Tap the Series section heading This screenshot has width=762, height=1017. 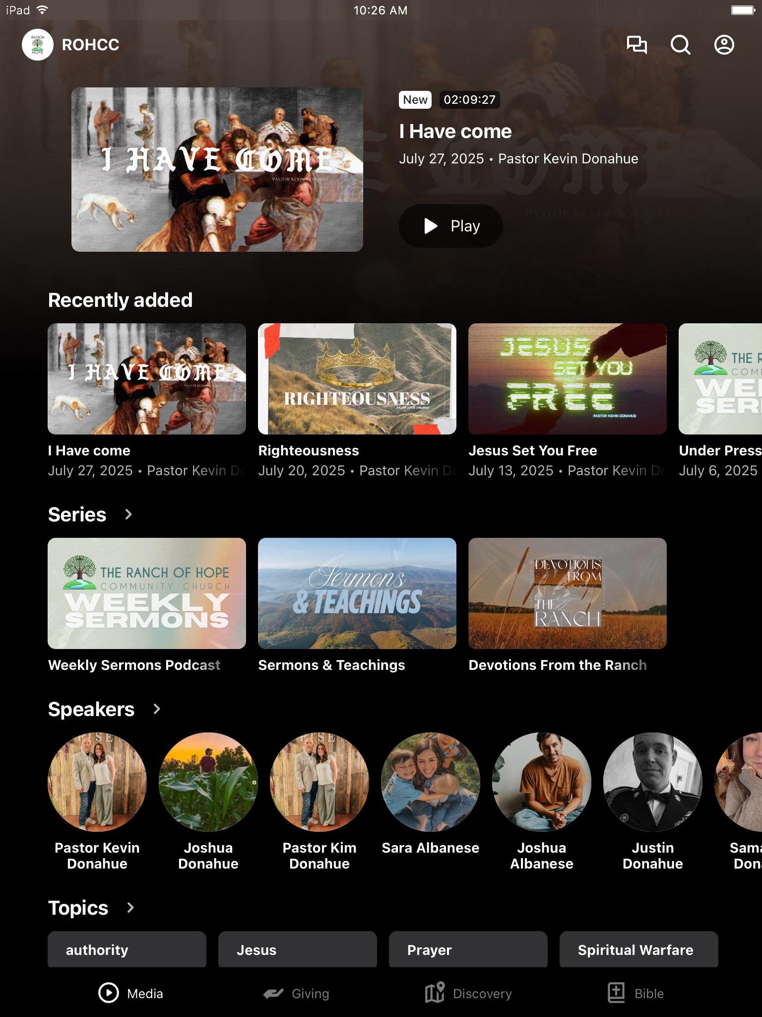[77, 514]
